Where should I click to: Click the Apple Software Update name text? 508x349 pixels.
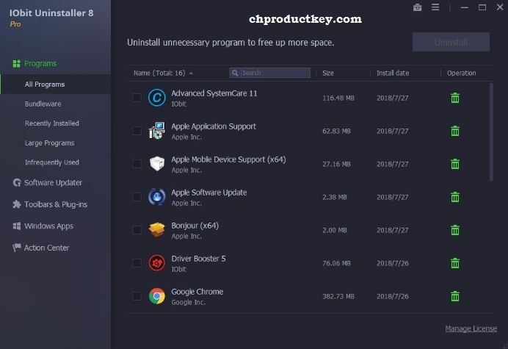(209, 193)
